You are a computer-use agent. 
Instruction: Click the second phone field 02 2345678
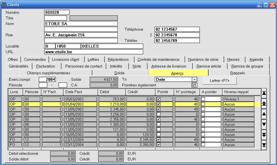pos(177,35)
